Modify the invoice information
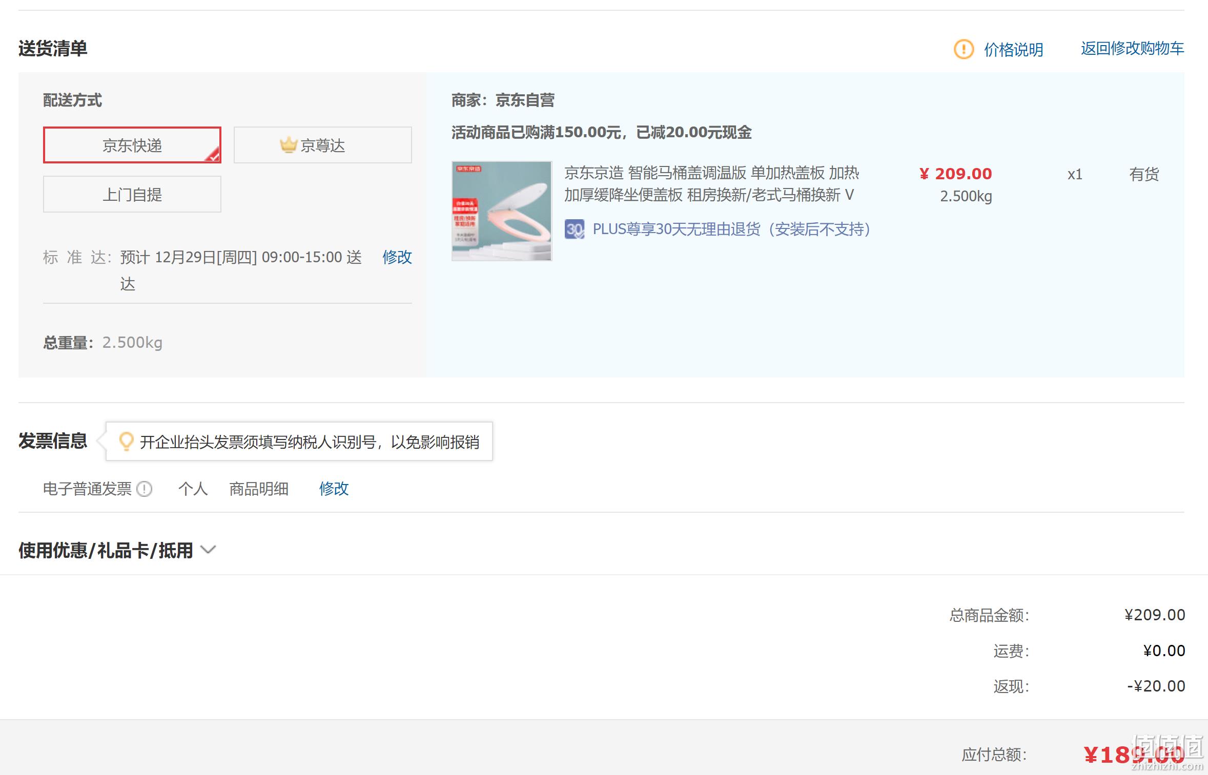Screen dimensions: 1208x775 point(334,489)
